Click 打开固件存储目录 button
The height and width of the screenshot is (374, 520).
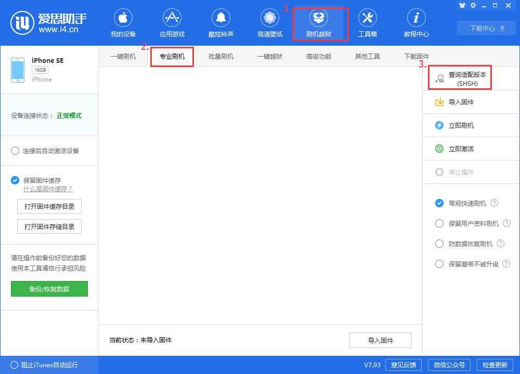[x=49, y=226]
